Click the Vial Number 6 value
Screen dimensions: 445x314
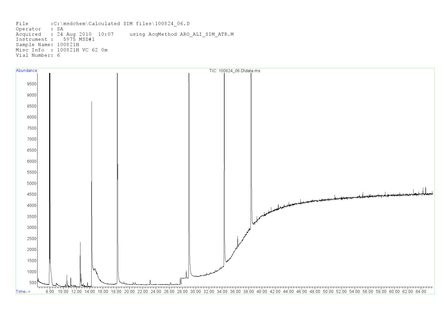tap(59, 55)
